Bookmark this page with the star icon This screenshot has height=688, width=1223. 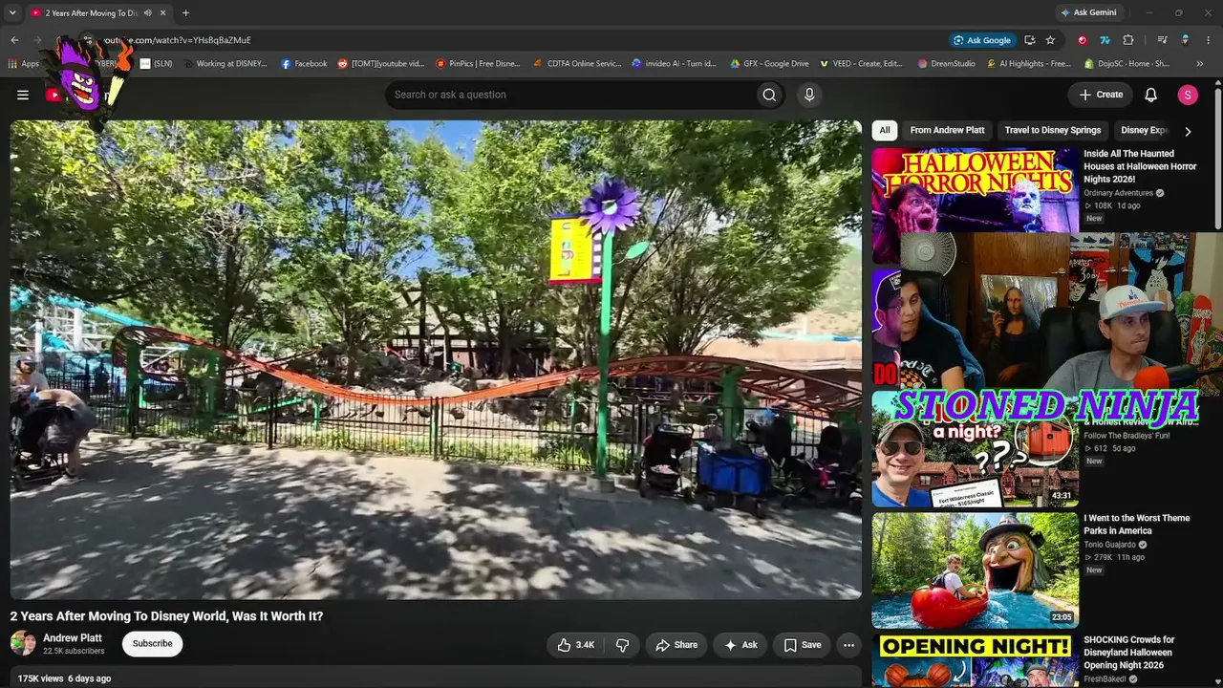coord(1050,40)
